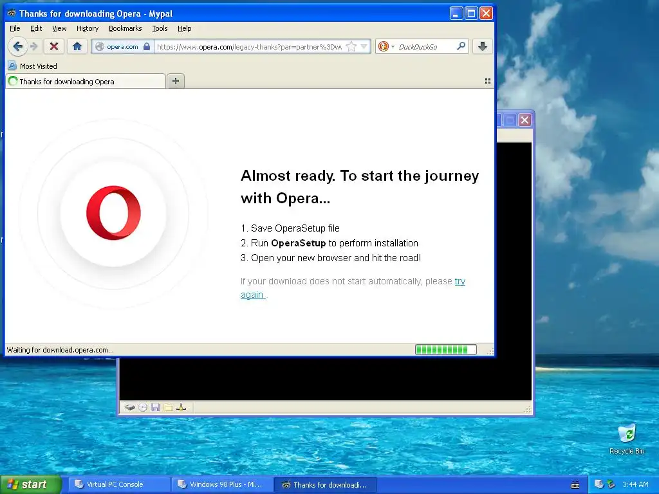Click the hard disk icon in Virtual PC window

tap(130, 407)
